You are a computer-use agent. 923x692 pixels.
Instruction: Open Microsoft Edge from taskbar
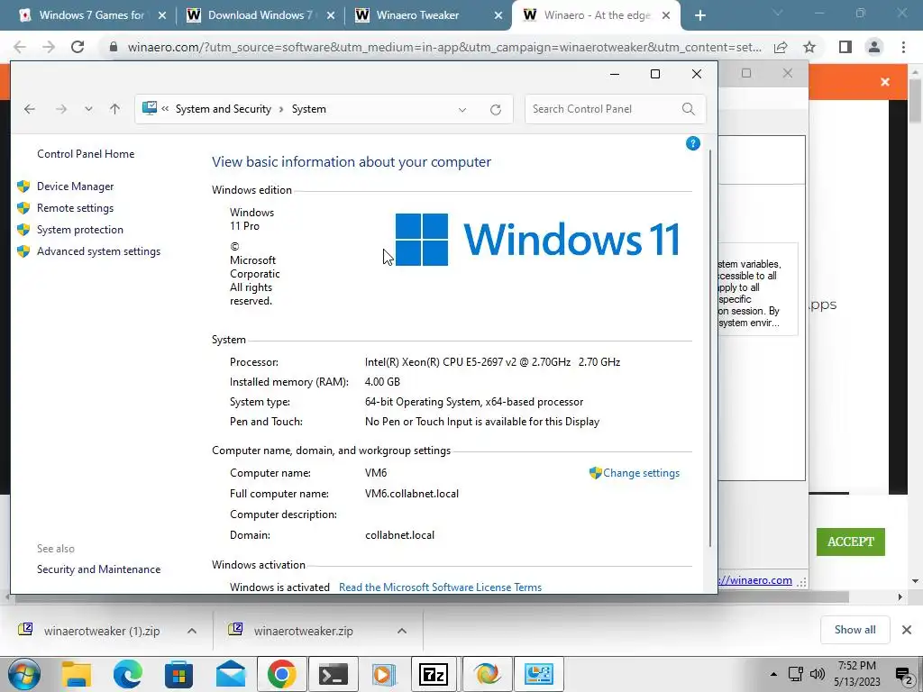tap(128, 674)
